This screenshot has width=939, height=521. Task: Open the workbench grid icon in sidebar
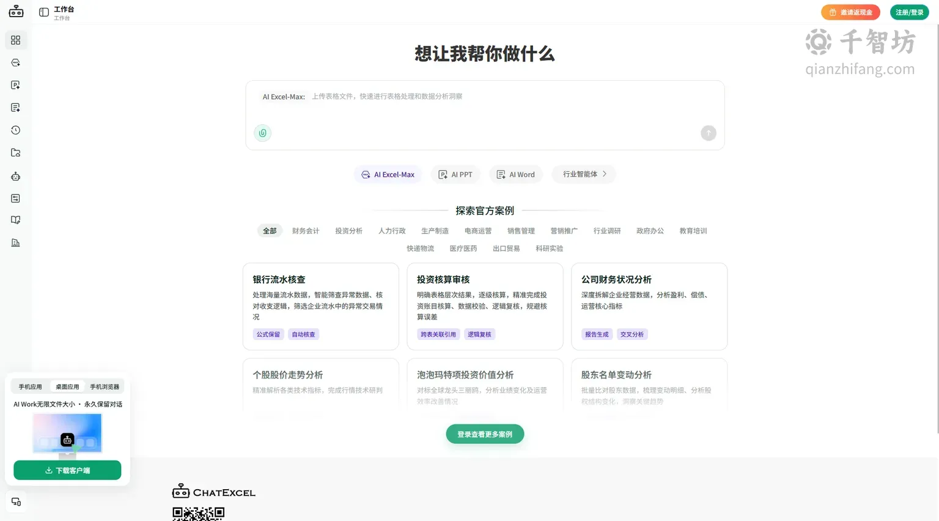click(x=16, y=40)
